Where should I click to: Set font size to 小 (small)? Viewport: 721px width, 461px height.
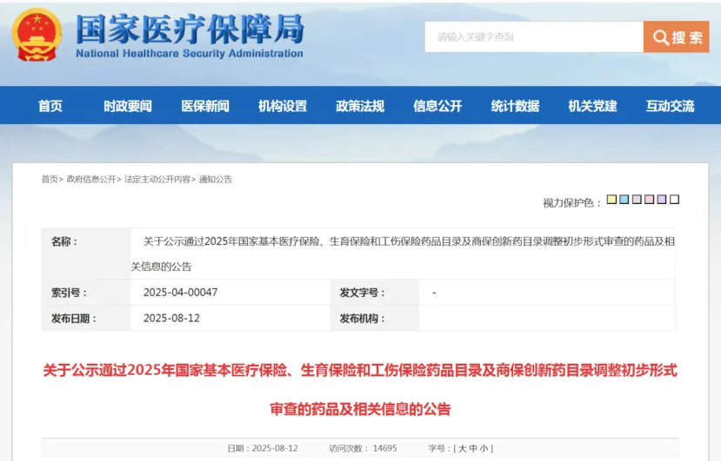(484, 449)
